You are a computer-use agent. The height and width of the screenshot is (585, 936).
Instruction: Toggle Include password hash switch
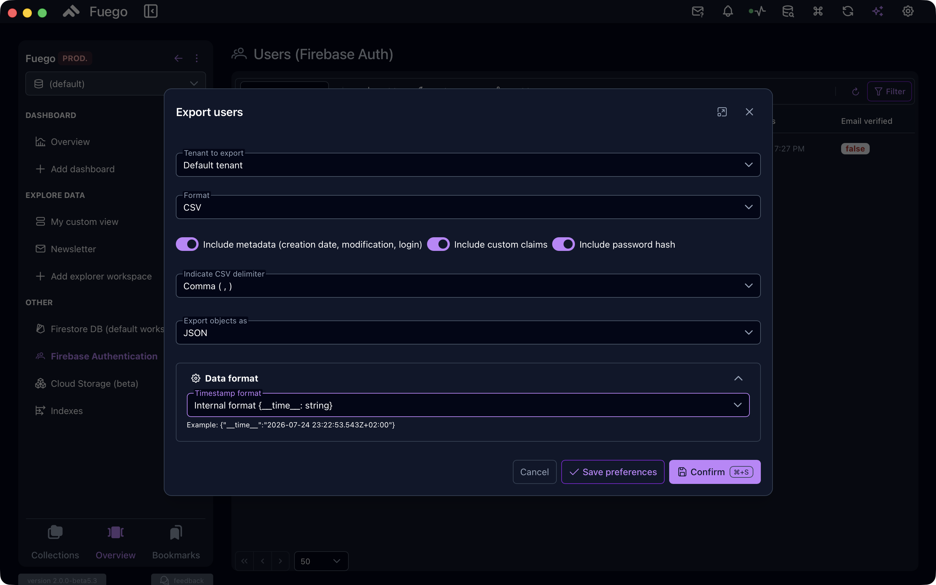click(564, 244)
